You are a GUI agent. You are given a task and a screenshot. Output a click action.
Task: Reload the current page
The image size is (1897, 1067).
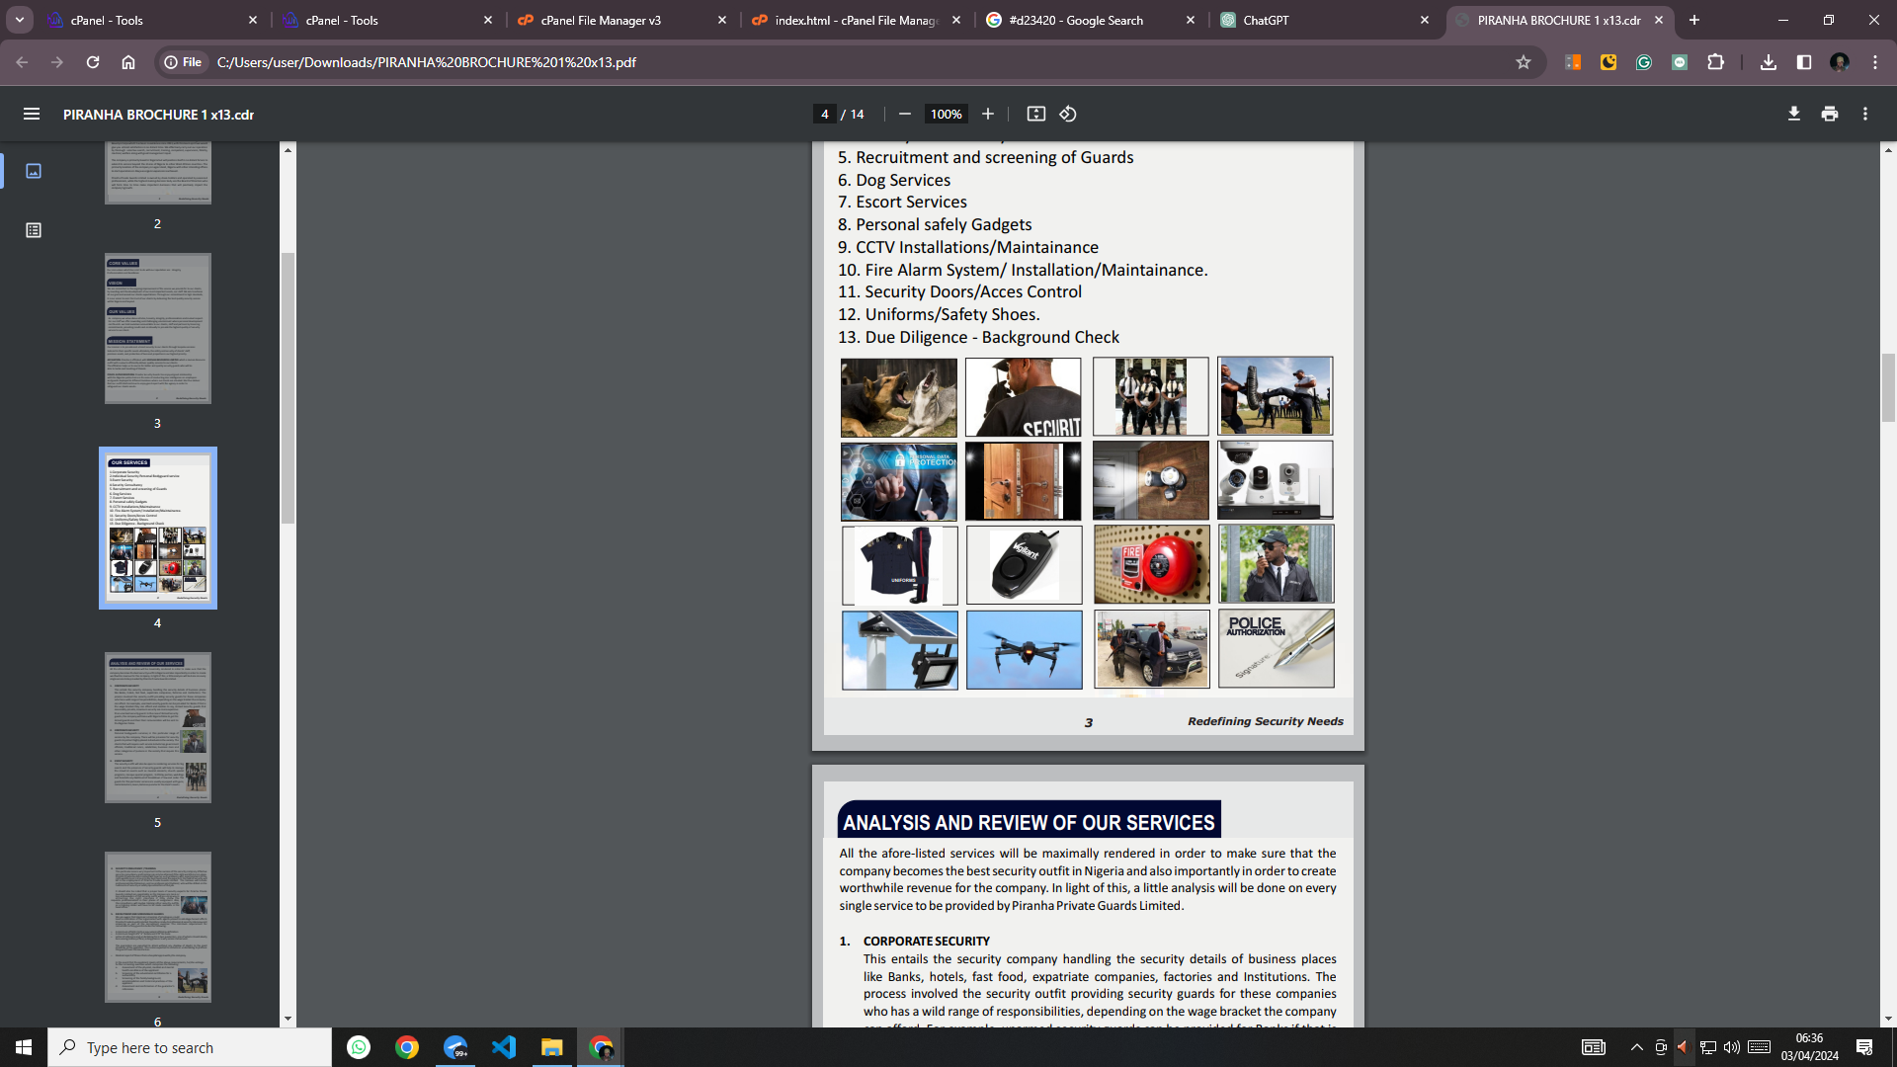[x=93, y=62]
